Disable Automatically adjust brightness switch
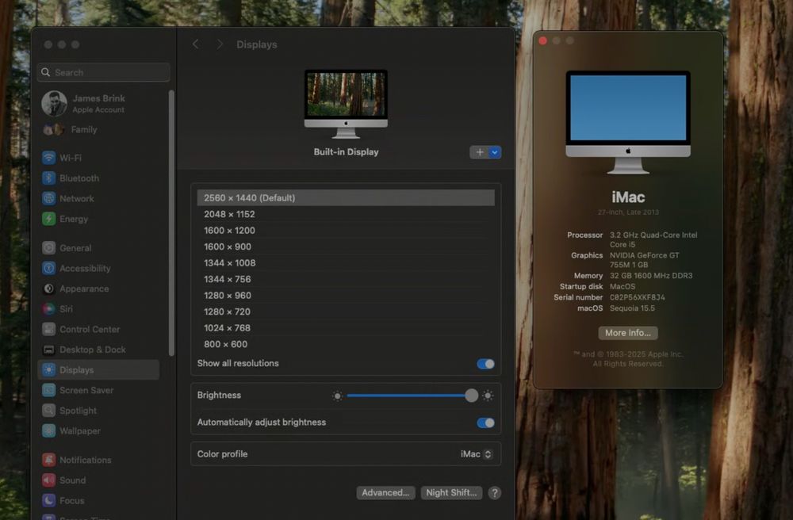The height and width of the screenshot is (520, 793). (485, 423)
